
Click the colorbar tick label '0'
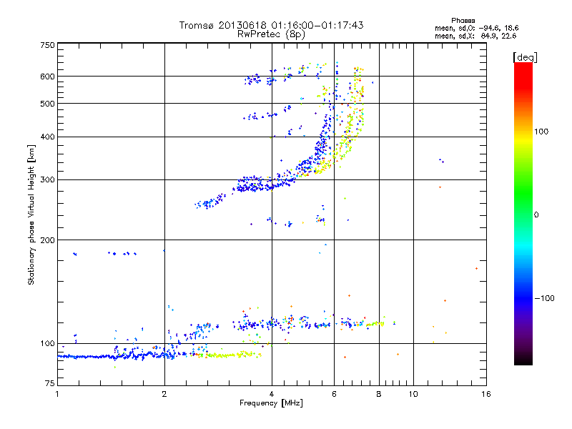tap(536, 215)
